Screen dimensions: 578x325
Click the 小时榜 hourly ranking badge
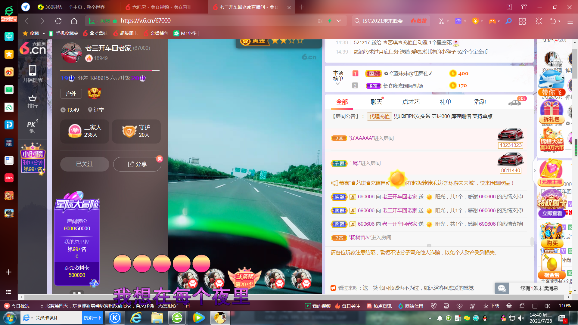(x=33, y=158)
